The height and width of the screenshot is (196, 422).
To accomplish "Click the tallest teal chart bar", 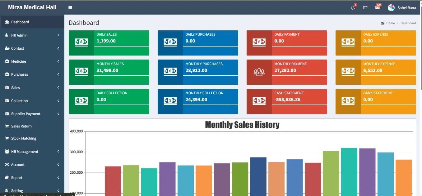I will 349,172.
